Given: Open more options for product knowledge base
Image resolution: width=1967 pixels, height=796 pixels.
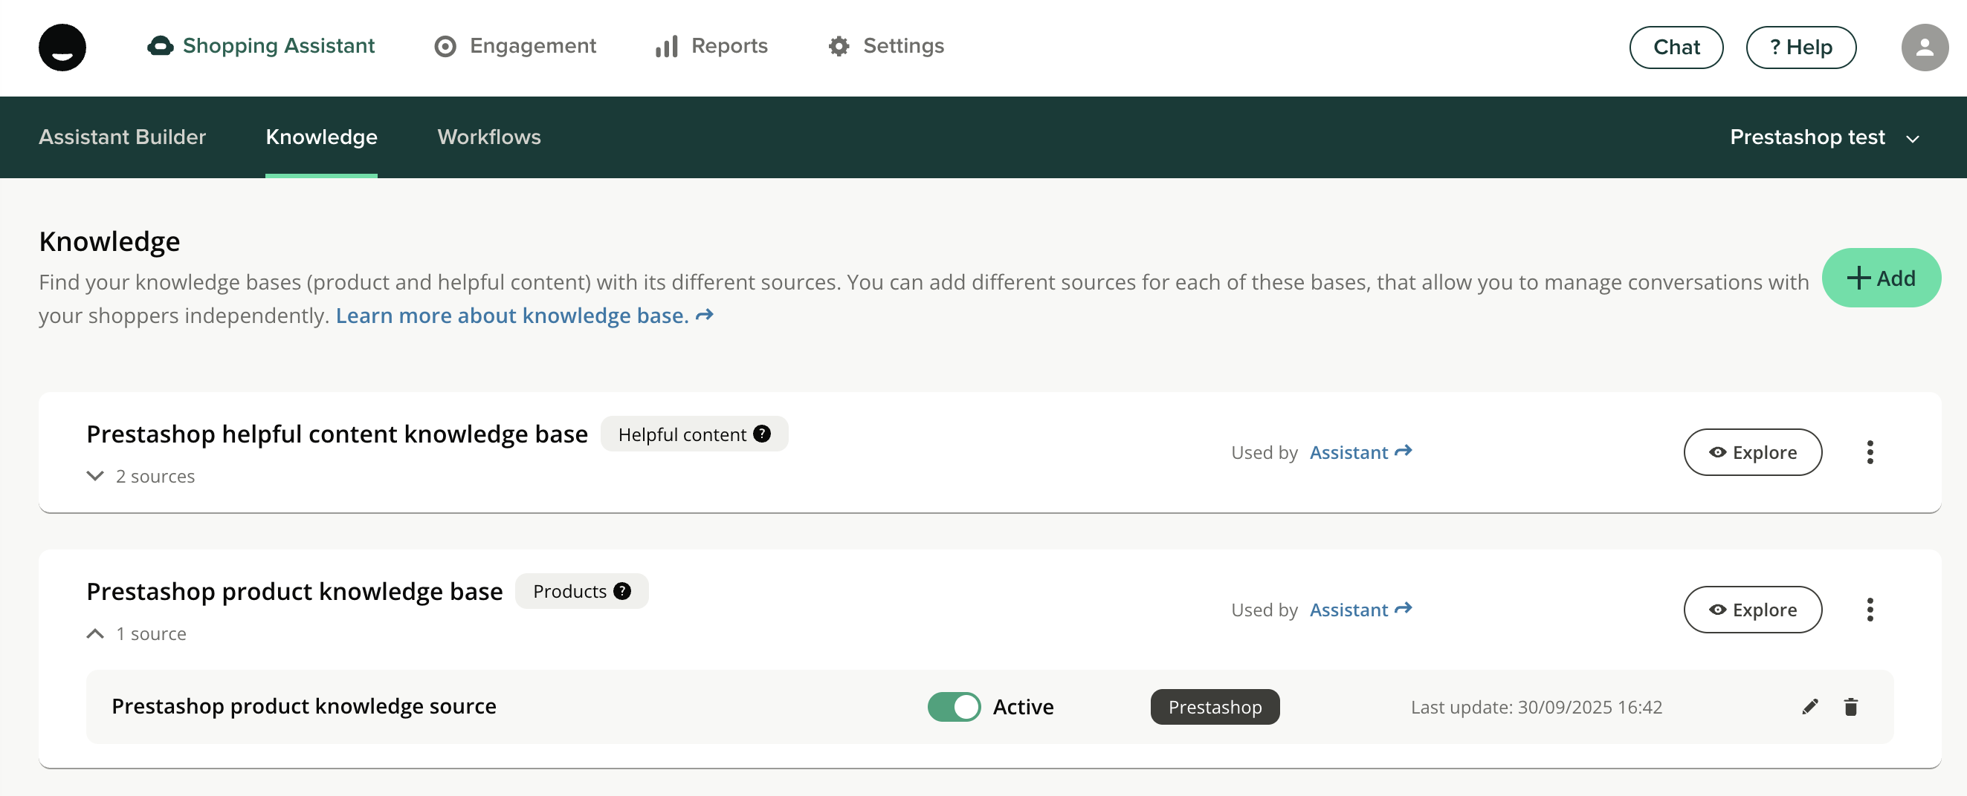Looking at the screenshot, I should (1870, 609).
